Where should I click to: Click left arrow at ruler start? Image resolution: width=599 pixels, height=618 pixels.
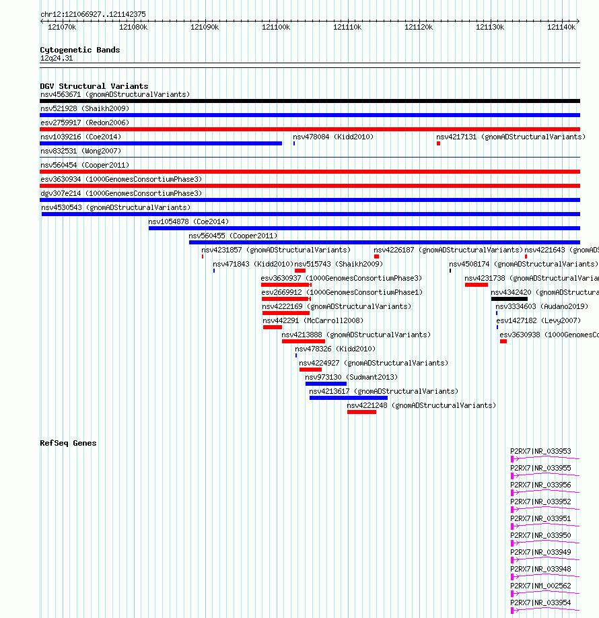[42, 22]
